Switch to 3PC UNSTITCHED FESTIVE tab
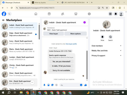 click(74, 3)
